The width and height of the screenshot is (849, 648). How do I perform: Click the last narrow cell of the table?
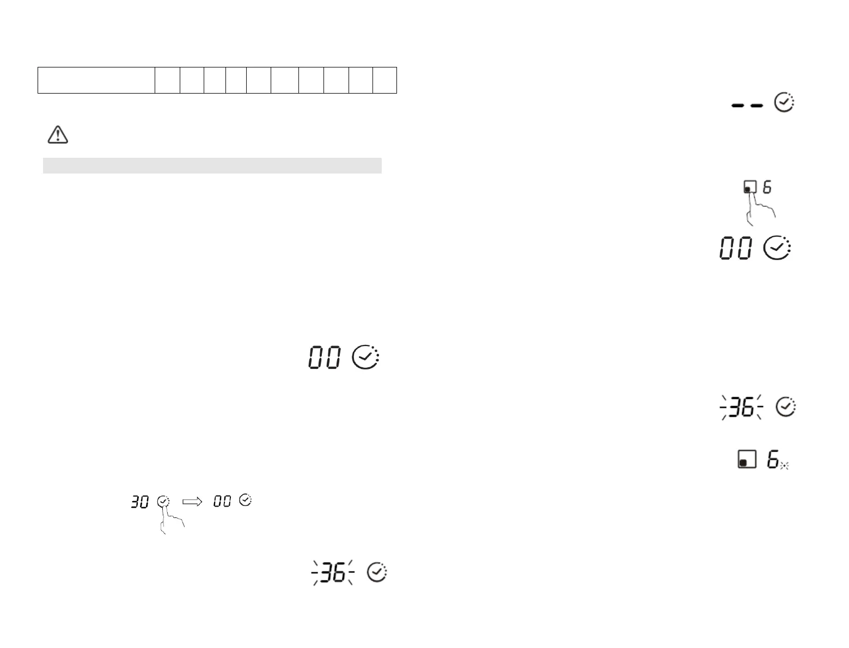384,80
